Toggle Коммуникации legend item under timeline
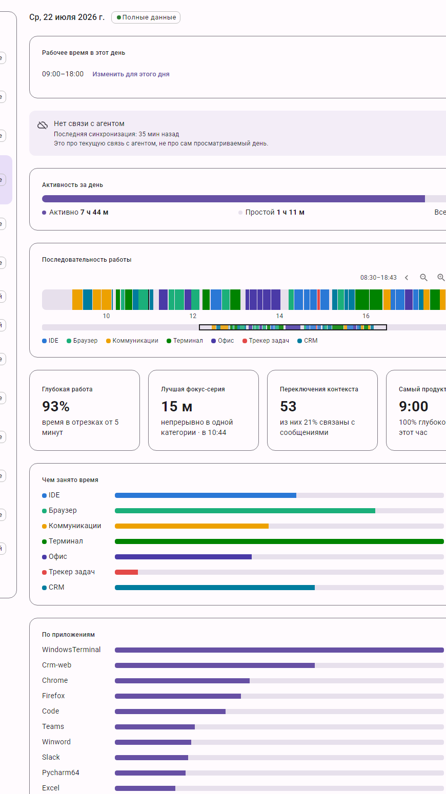Image resolution: width=446 pixels, height=794 pixels. click(132, 341)
